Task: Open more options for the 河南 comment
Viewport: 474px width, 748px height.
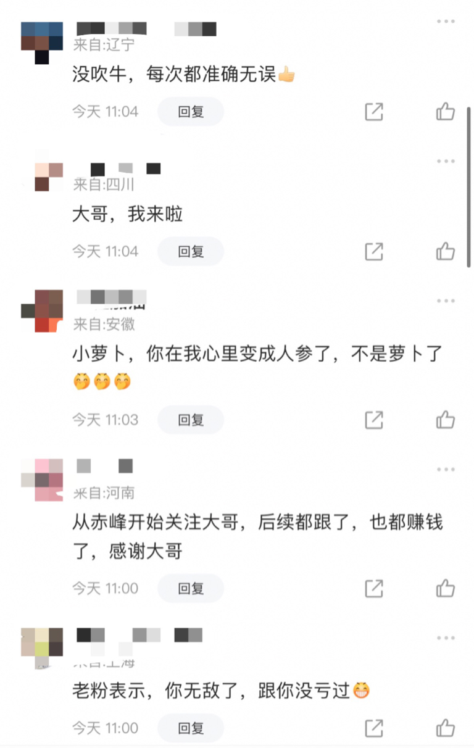Action: [446, 470]
